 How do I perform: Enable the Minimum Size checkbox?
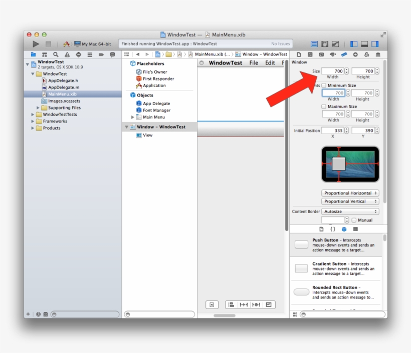coord(324,85)
